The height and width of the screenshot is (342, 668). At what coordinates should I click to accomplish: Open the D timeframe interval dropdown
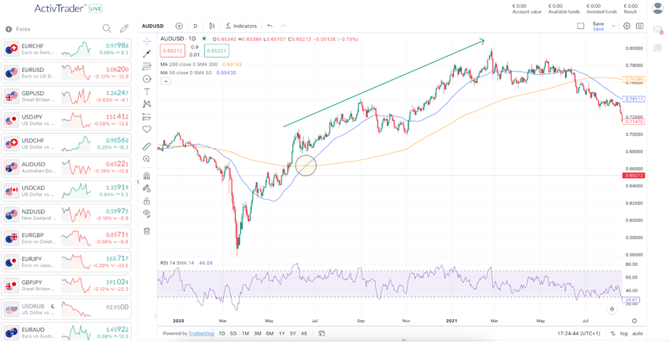tap(195, 26)
